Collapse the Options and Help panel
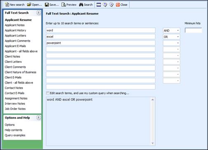 click(38, 118)
